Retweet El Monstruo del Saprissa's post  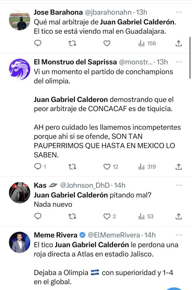click(x=72, y=167)
